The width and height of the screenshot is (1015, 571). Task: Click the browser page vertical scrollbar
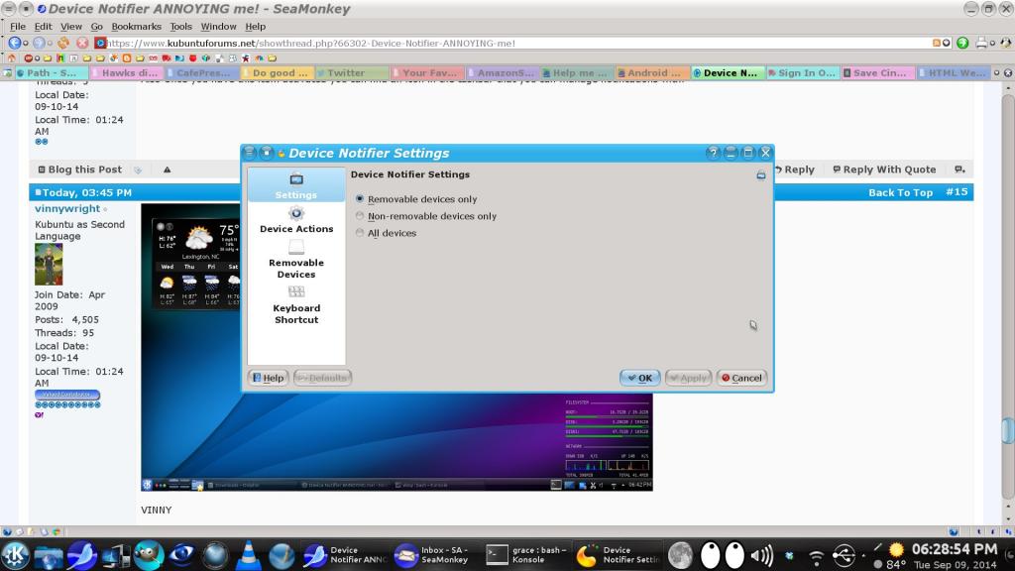click(1007, 297)
